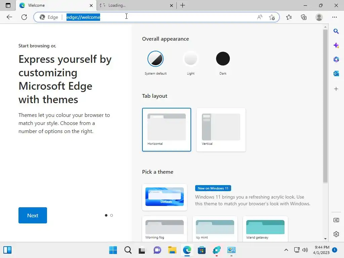Open the sidebar Discover sparkle icon
This screenshot has width=344, height=258.
[336, 45]
